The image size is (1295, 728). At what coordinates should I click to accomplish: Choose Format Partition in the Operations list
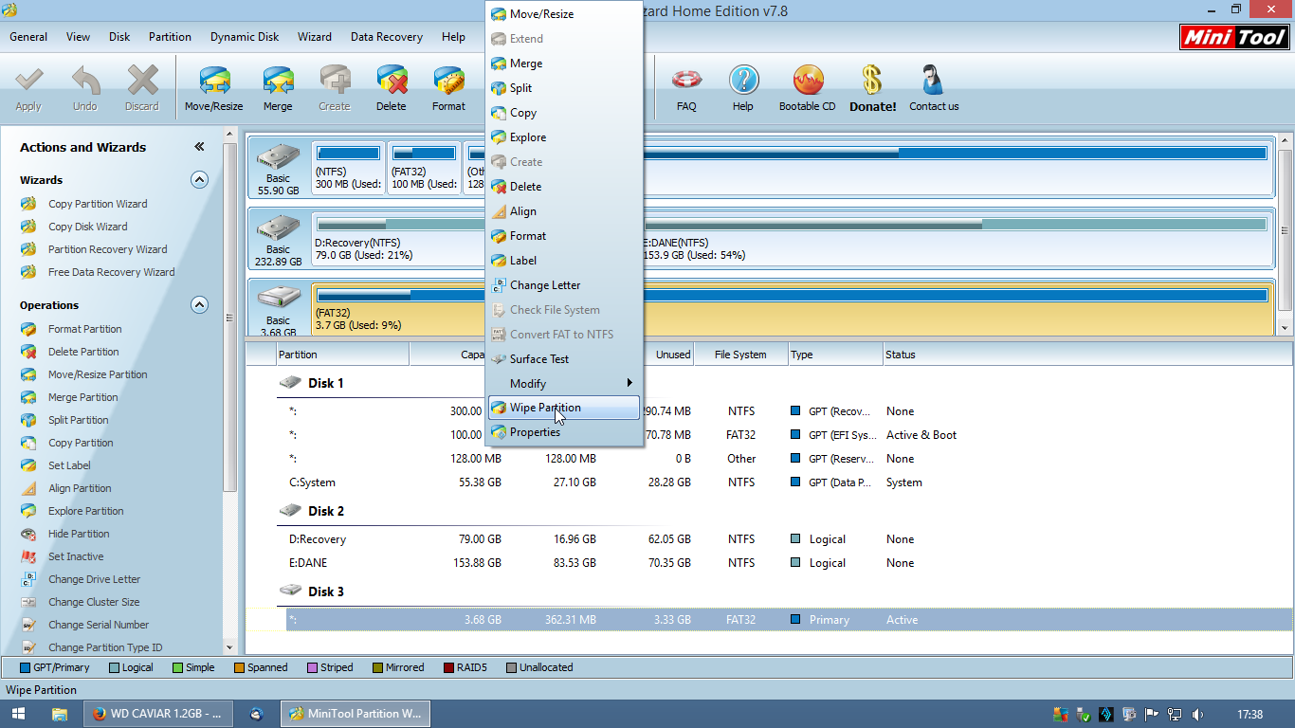pyautogui.click(x=84, y=329)
